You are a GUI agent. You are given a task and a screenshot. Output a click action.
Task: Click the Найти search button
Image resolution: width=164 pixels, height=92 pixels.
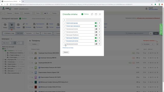pyautogui.click(x=156, y=33)
